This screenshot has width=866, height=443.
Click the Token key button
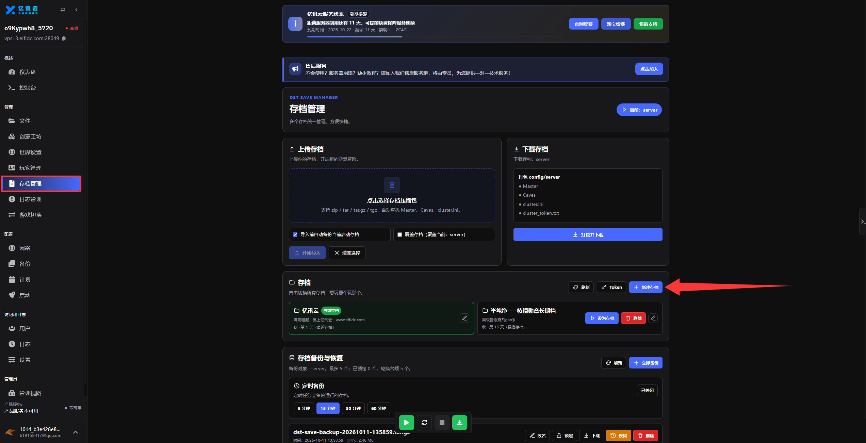tap(611, 287)
